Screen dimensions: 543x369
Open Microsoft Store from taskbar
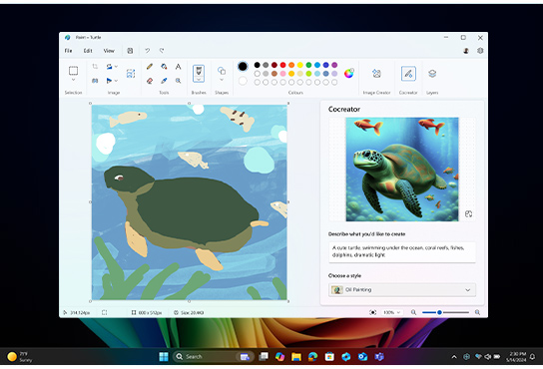point(329,357)
